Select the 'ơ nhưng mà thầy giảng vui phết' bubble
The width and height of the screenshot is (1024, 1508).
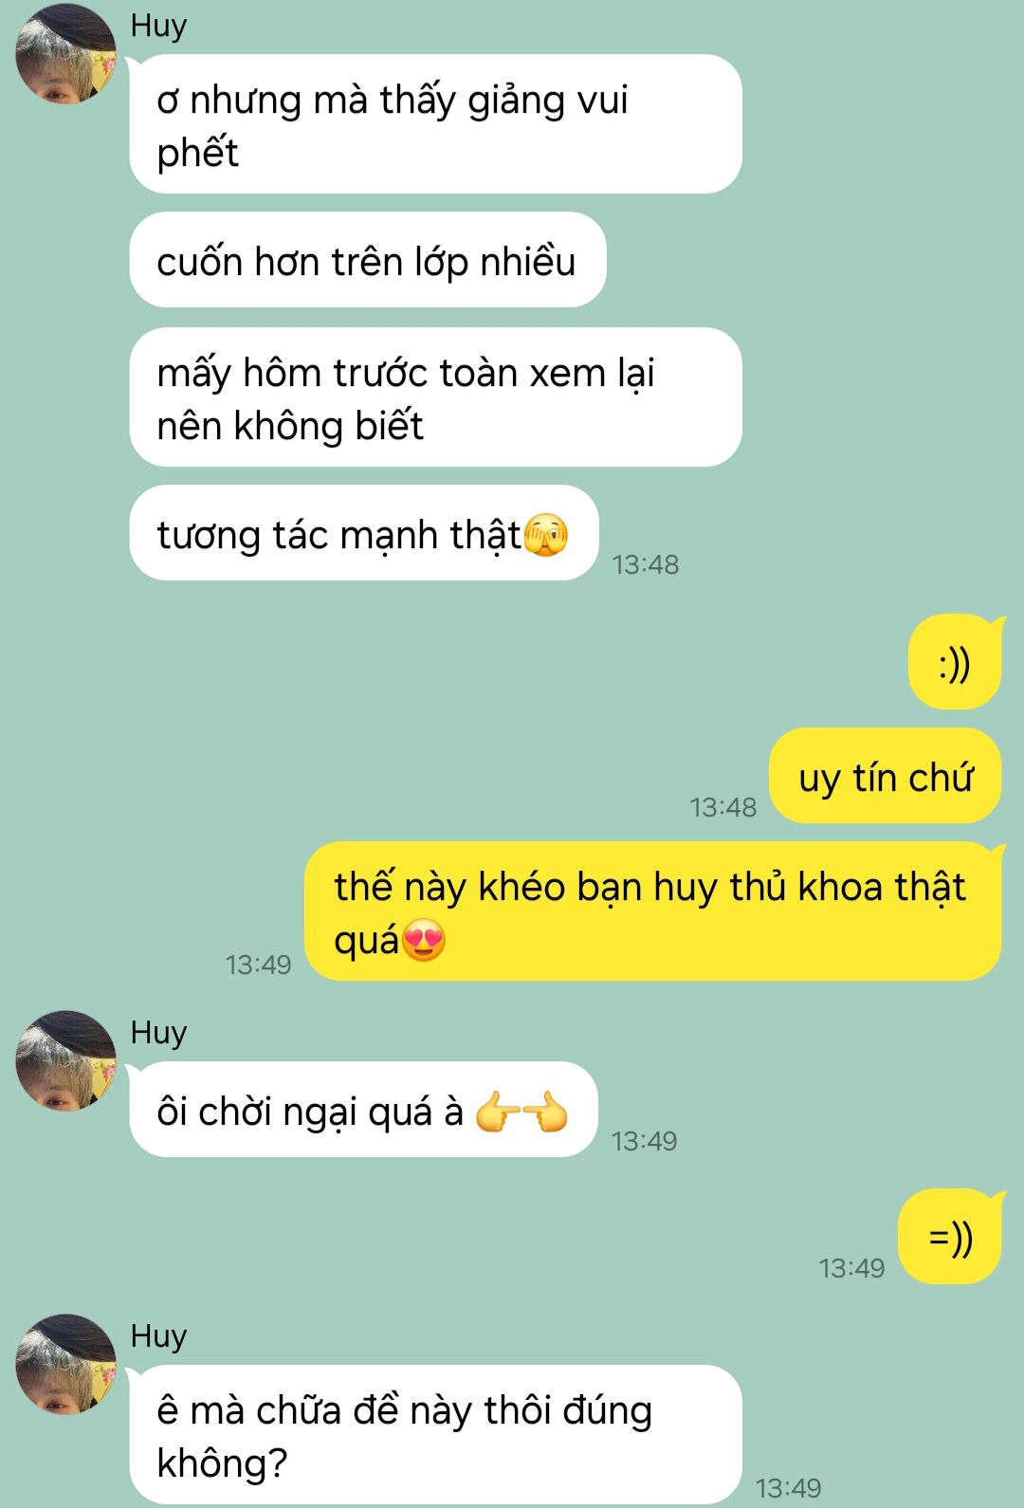435,124
